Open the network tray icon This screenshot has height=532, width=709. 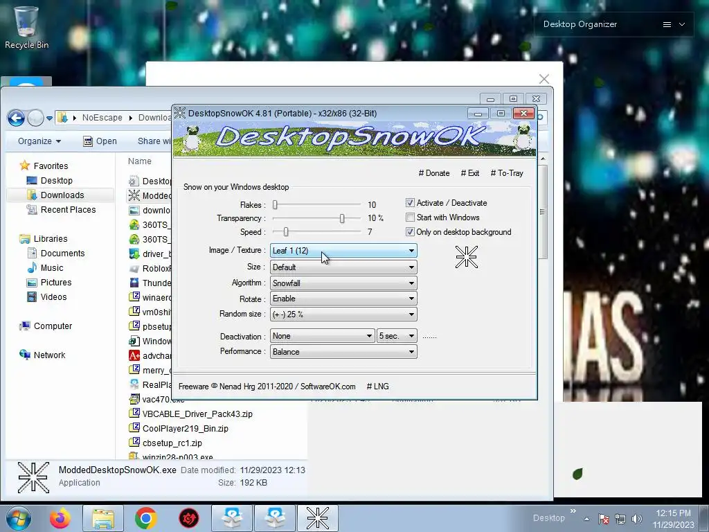[620, 519]
